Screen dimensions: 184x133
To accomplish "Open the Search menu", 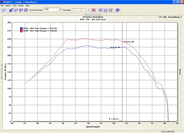I will pos(8,6).
